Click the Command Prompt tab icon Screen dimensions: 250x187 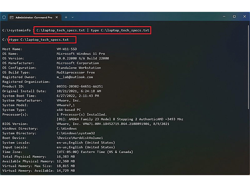pos(12,17)
